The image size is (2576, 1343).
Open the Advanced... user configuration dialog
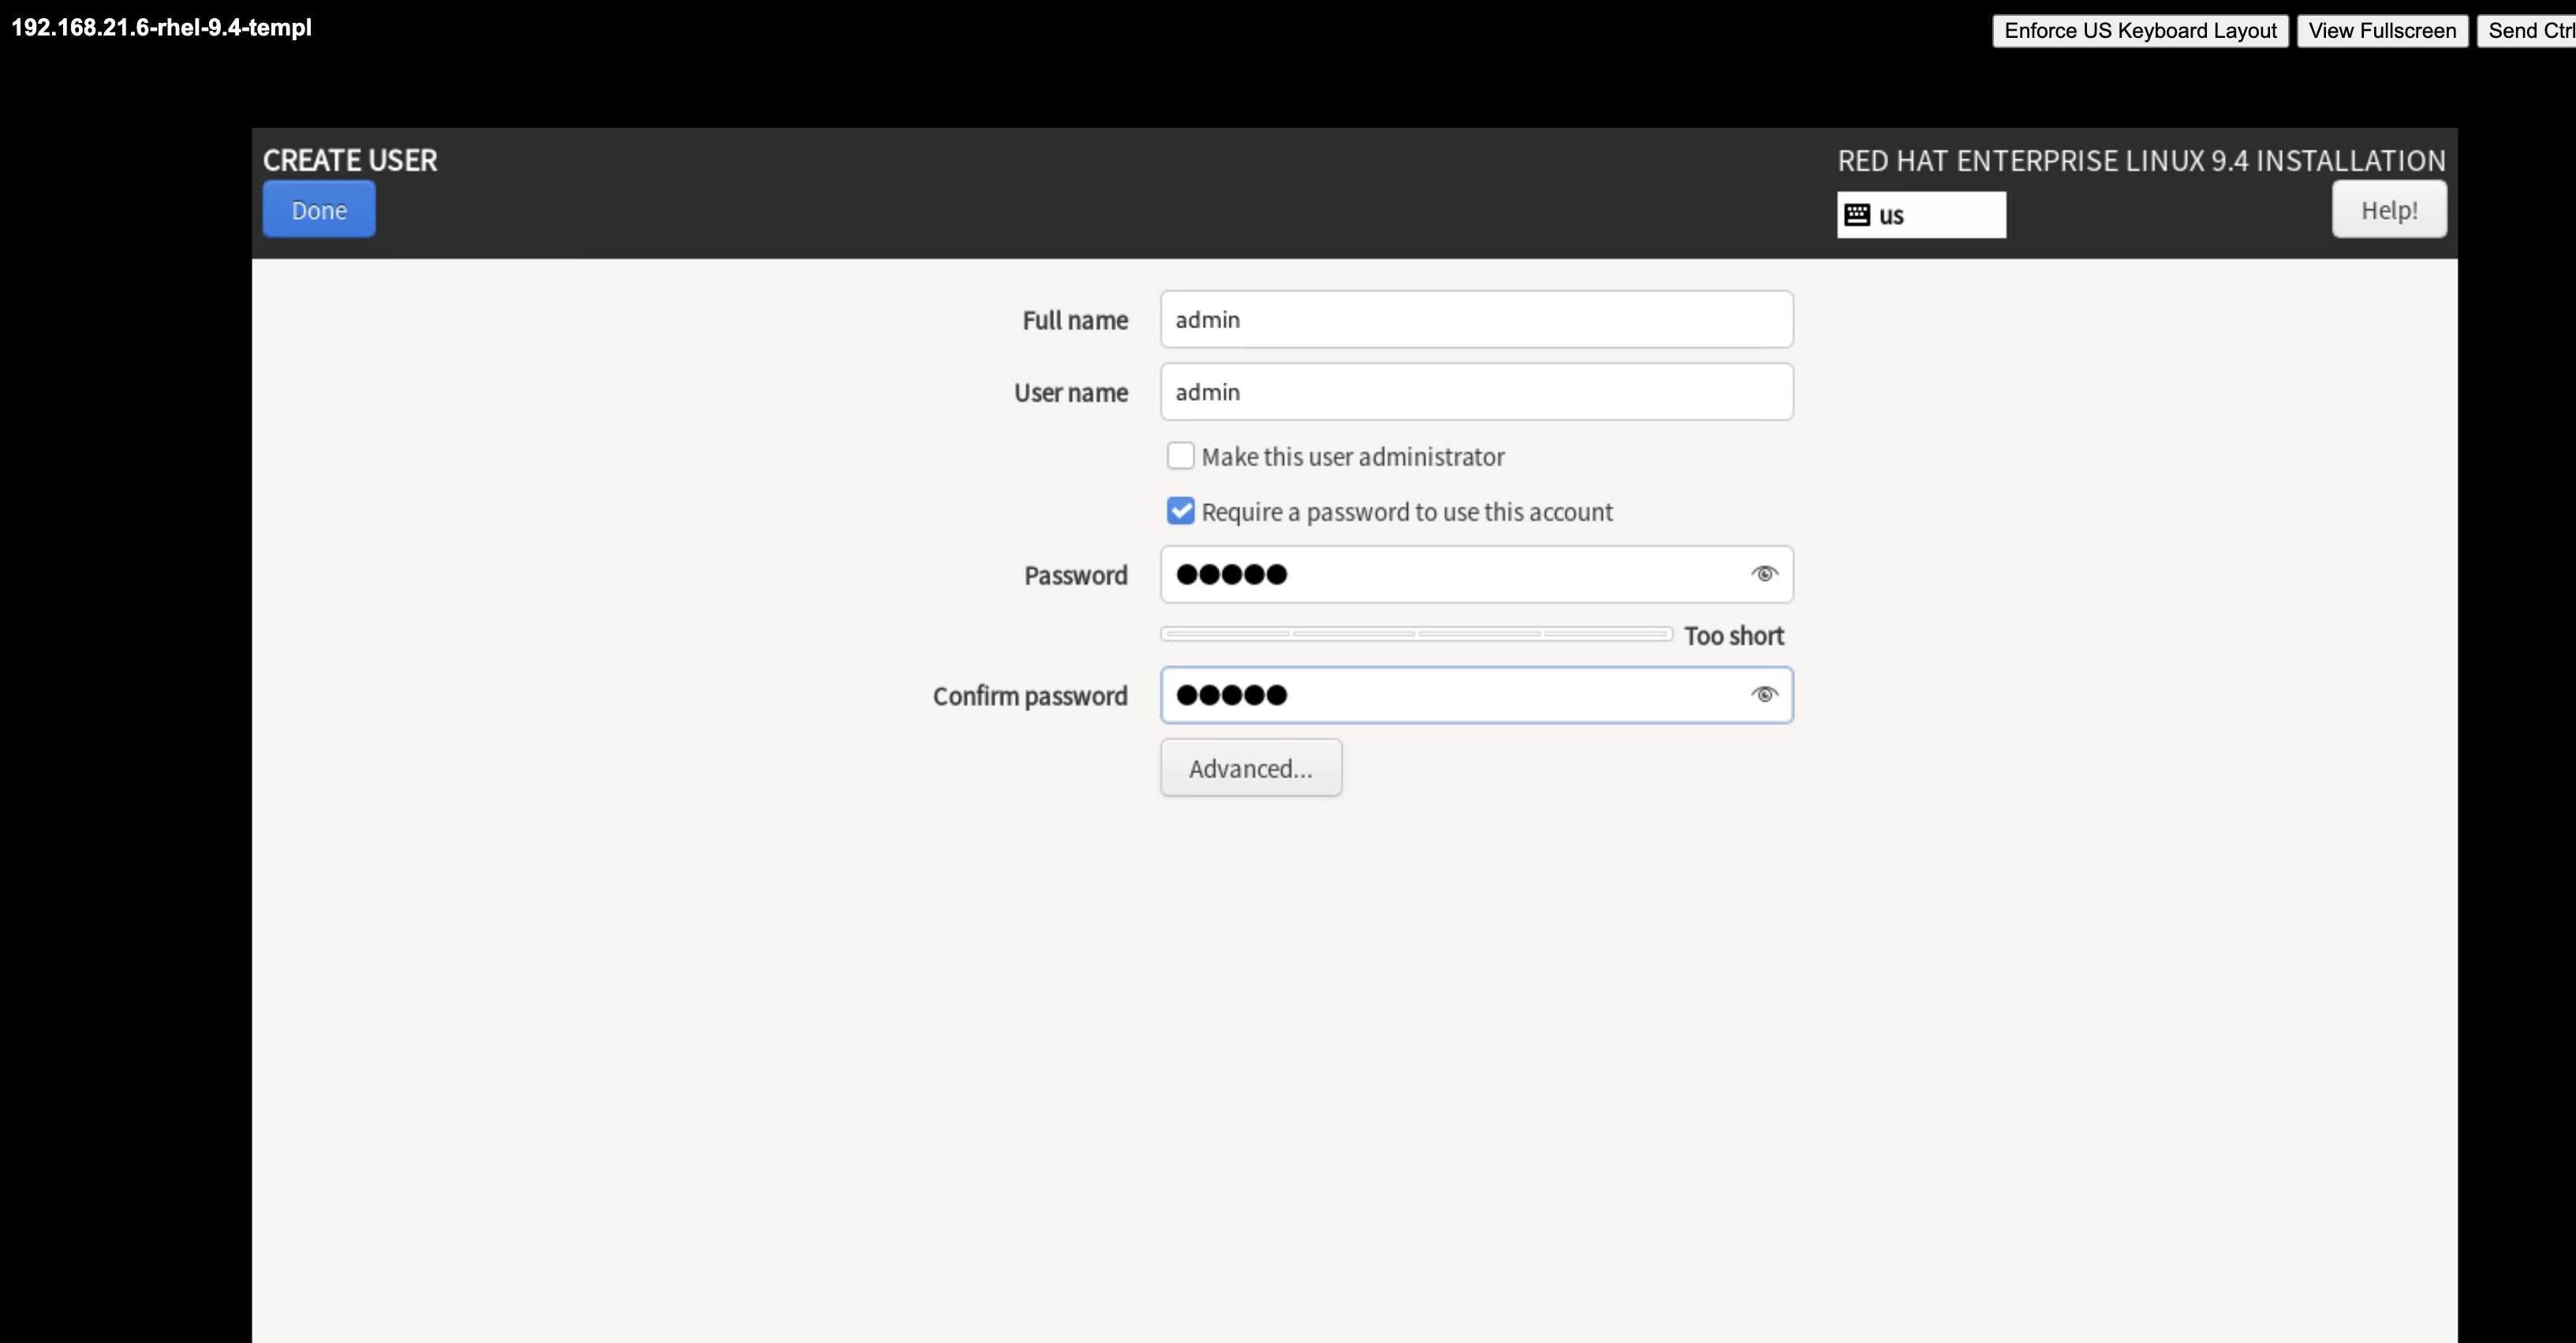tap(1250, 768)
